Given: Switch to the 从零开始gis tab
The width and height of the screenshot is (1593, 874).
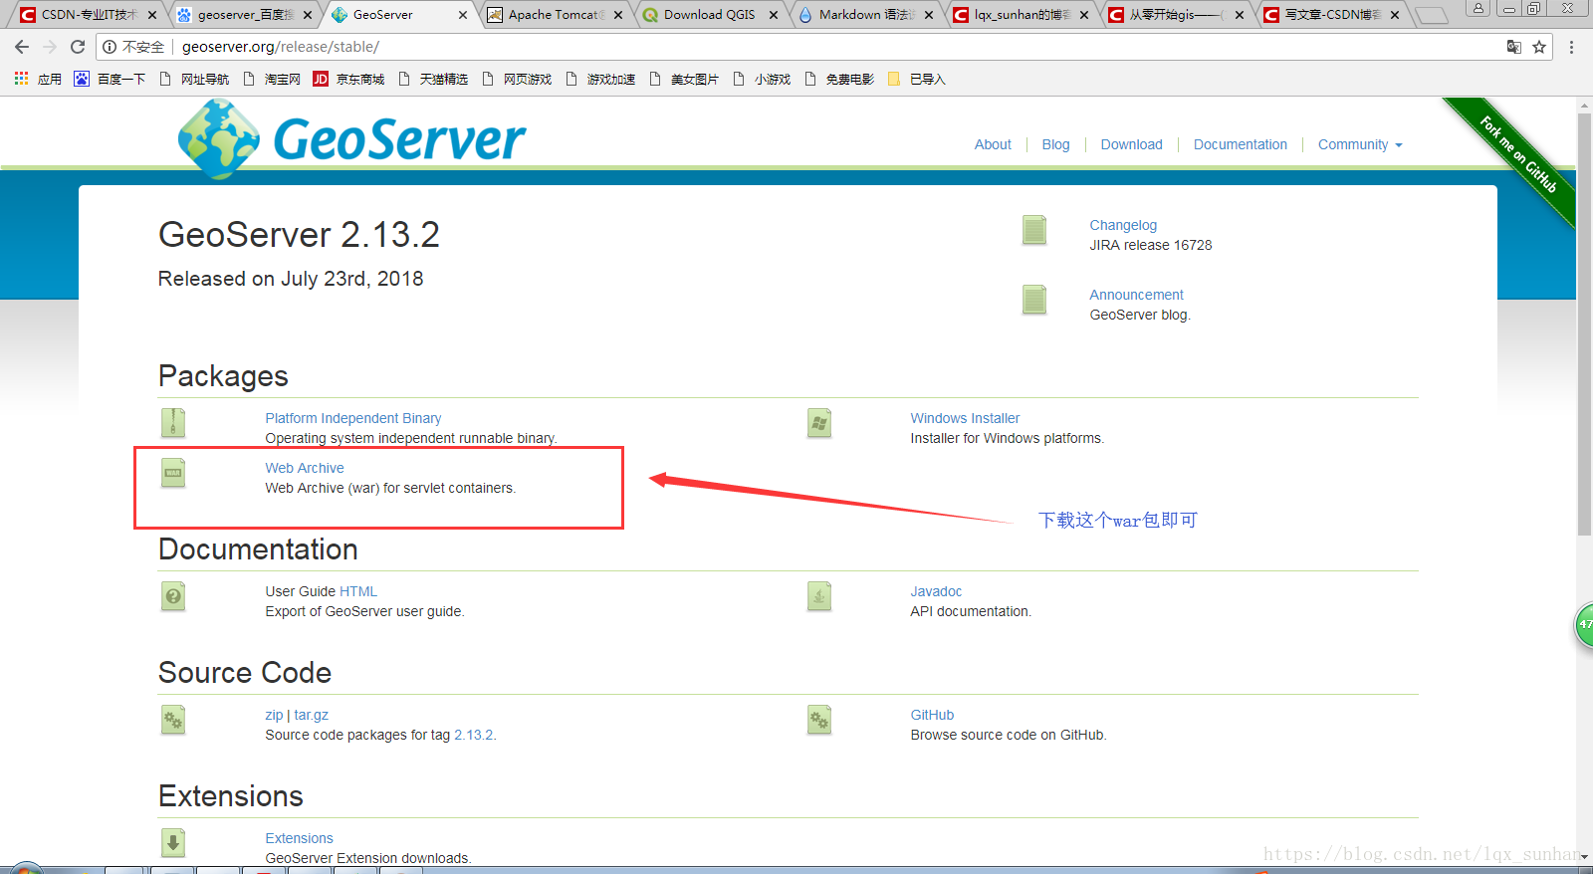Looking at the screenshot, I should [x=1176, y=15].
